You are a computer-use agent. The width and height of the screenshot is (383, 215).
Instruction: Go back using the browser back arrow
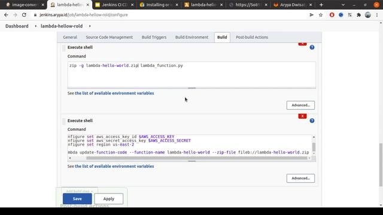pyautogui.click(x=6, y=15)
